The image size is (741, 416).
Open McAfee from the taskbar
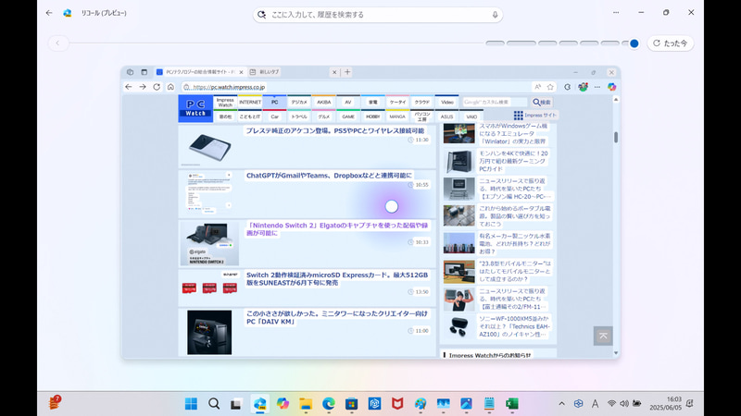point(397,404)
